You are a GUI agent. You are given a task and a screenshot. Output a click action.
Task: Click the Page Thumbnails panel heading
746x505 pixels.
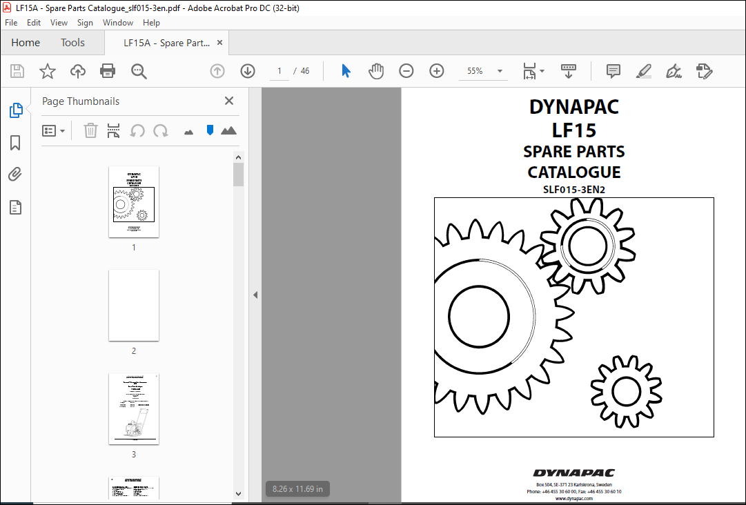pos(81,101)
